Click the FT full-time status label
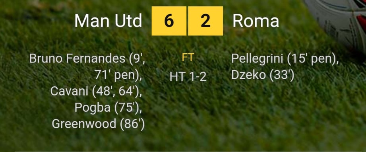 (188, 58)
